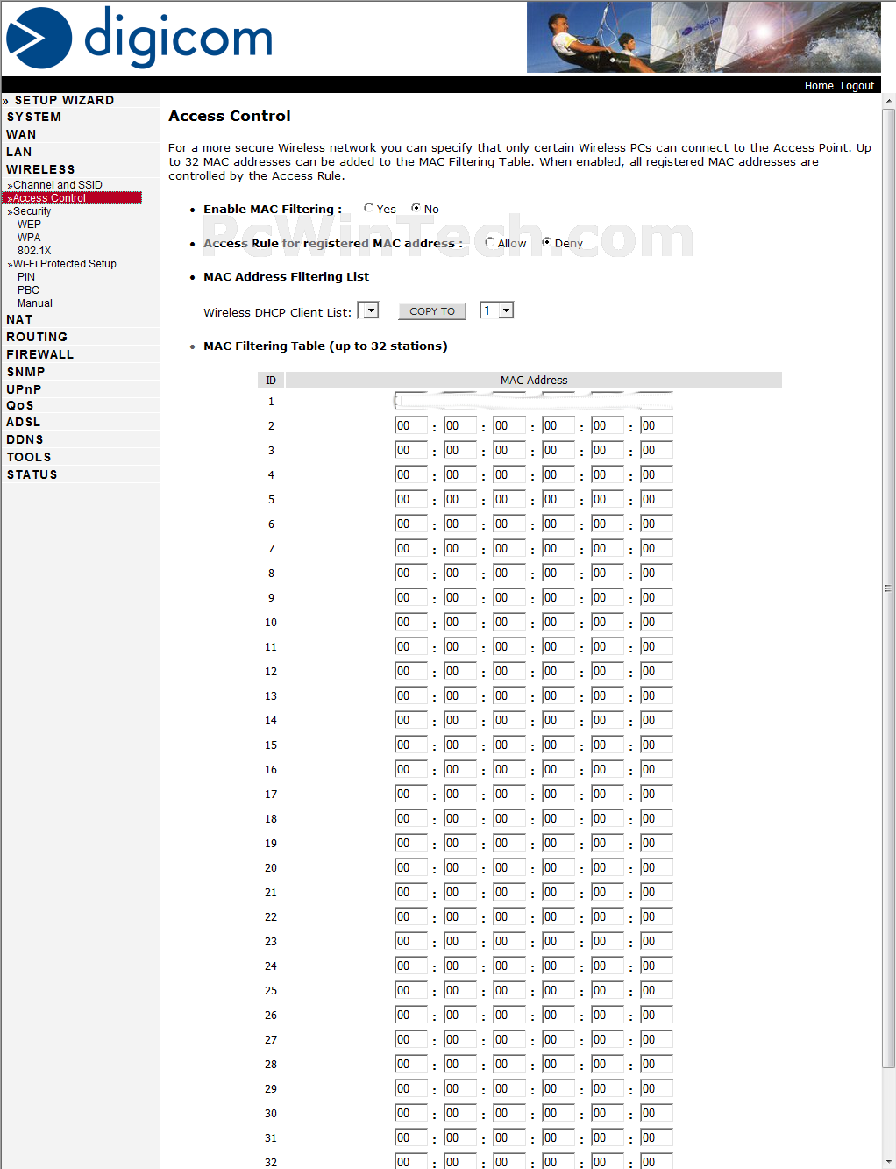Open the TOOLS menu section
This screenshot has width=896, height=1169.
(29, 457)
